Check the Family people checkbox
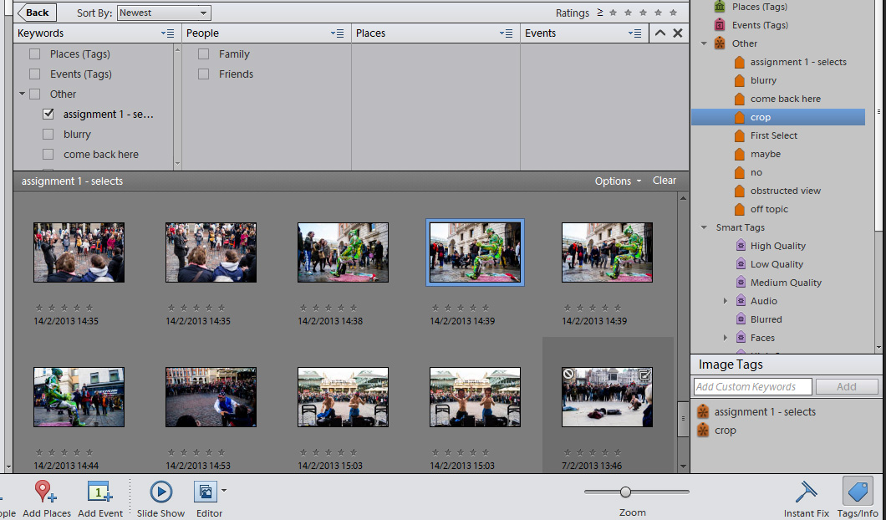This screenshot has width=886, height=520. point(203,54)
